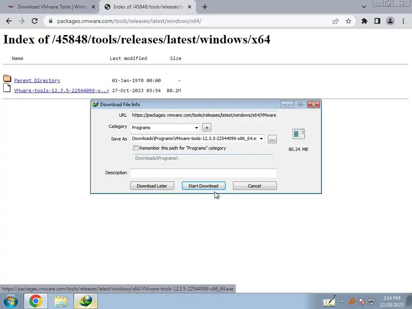The width and height of the screenshot is (412, 309).
Task: Open the Windows Start button
Action: click(11, 301)
